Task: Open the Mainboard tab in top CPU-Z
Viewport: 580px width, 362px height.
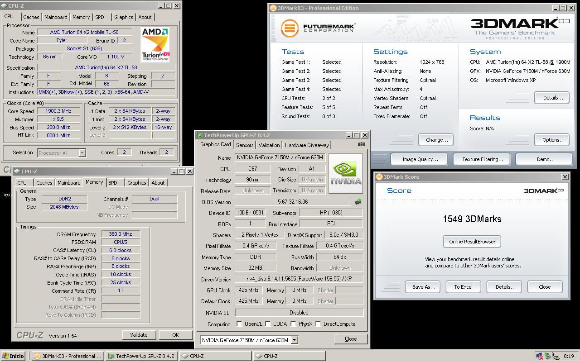Action: [56, 17]
